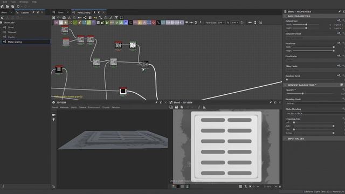Toggle the lock icon at 2D View bottom
The image size is (345, 194).
point(280,186)
